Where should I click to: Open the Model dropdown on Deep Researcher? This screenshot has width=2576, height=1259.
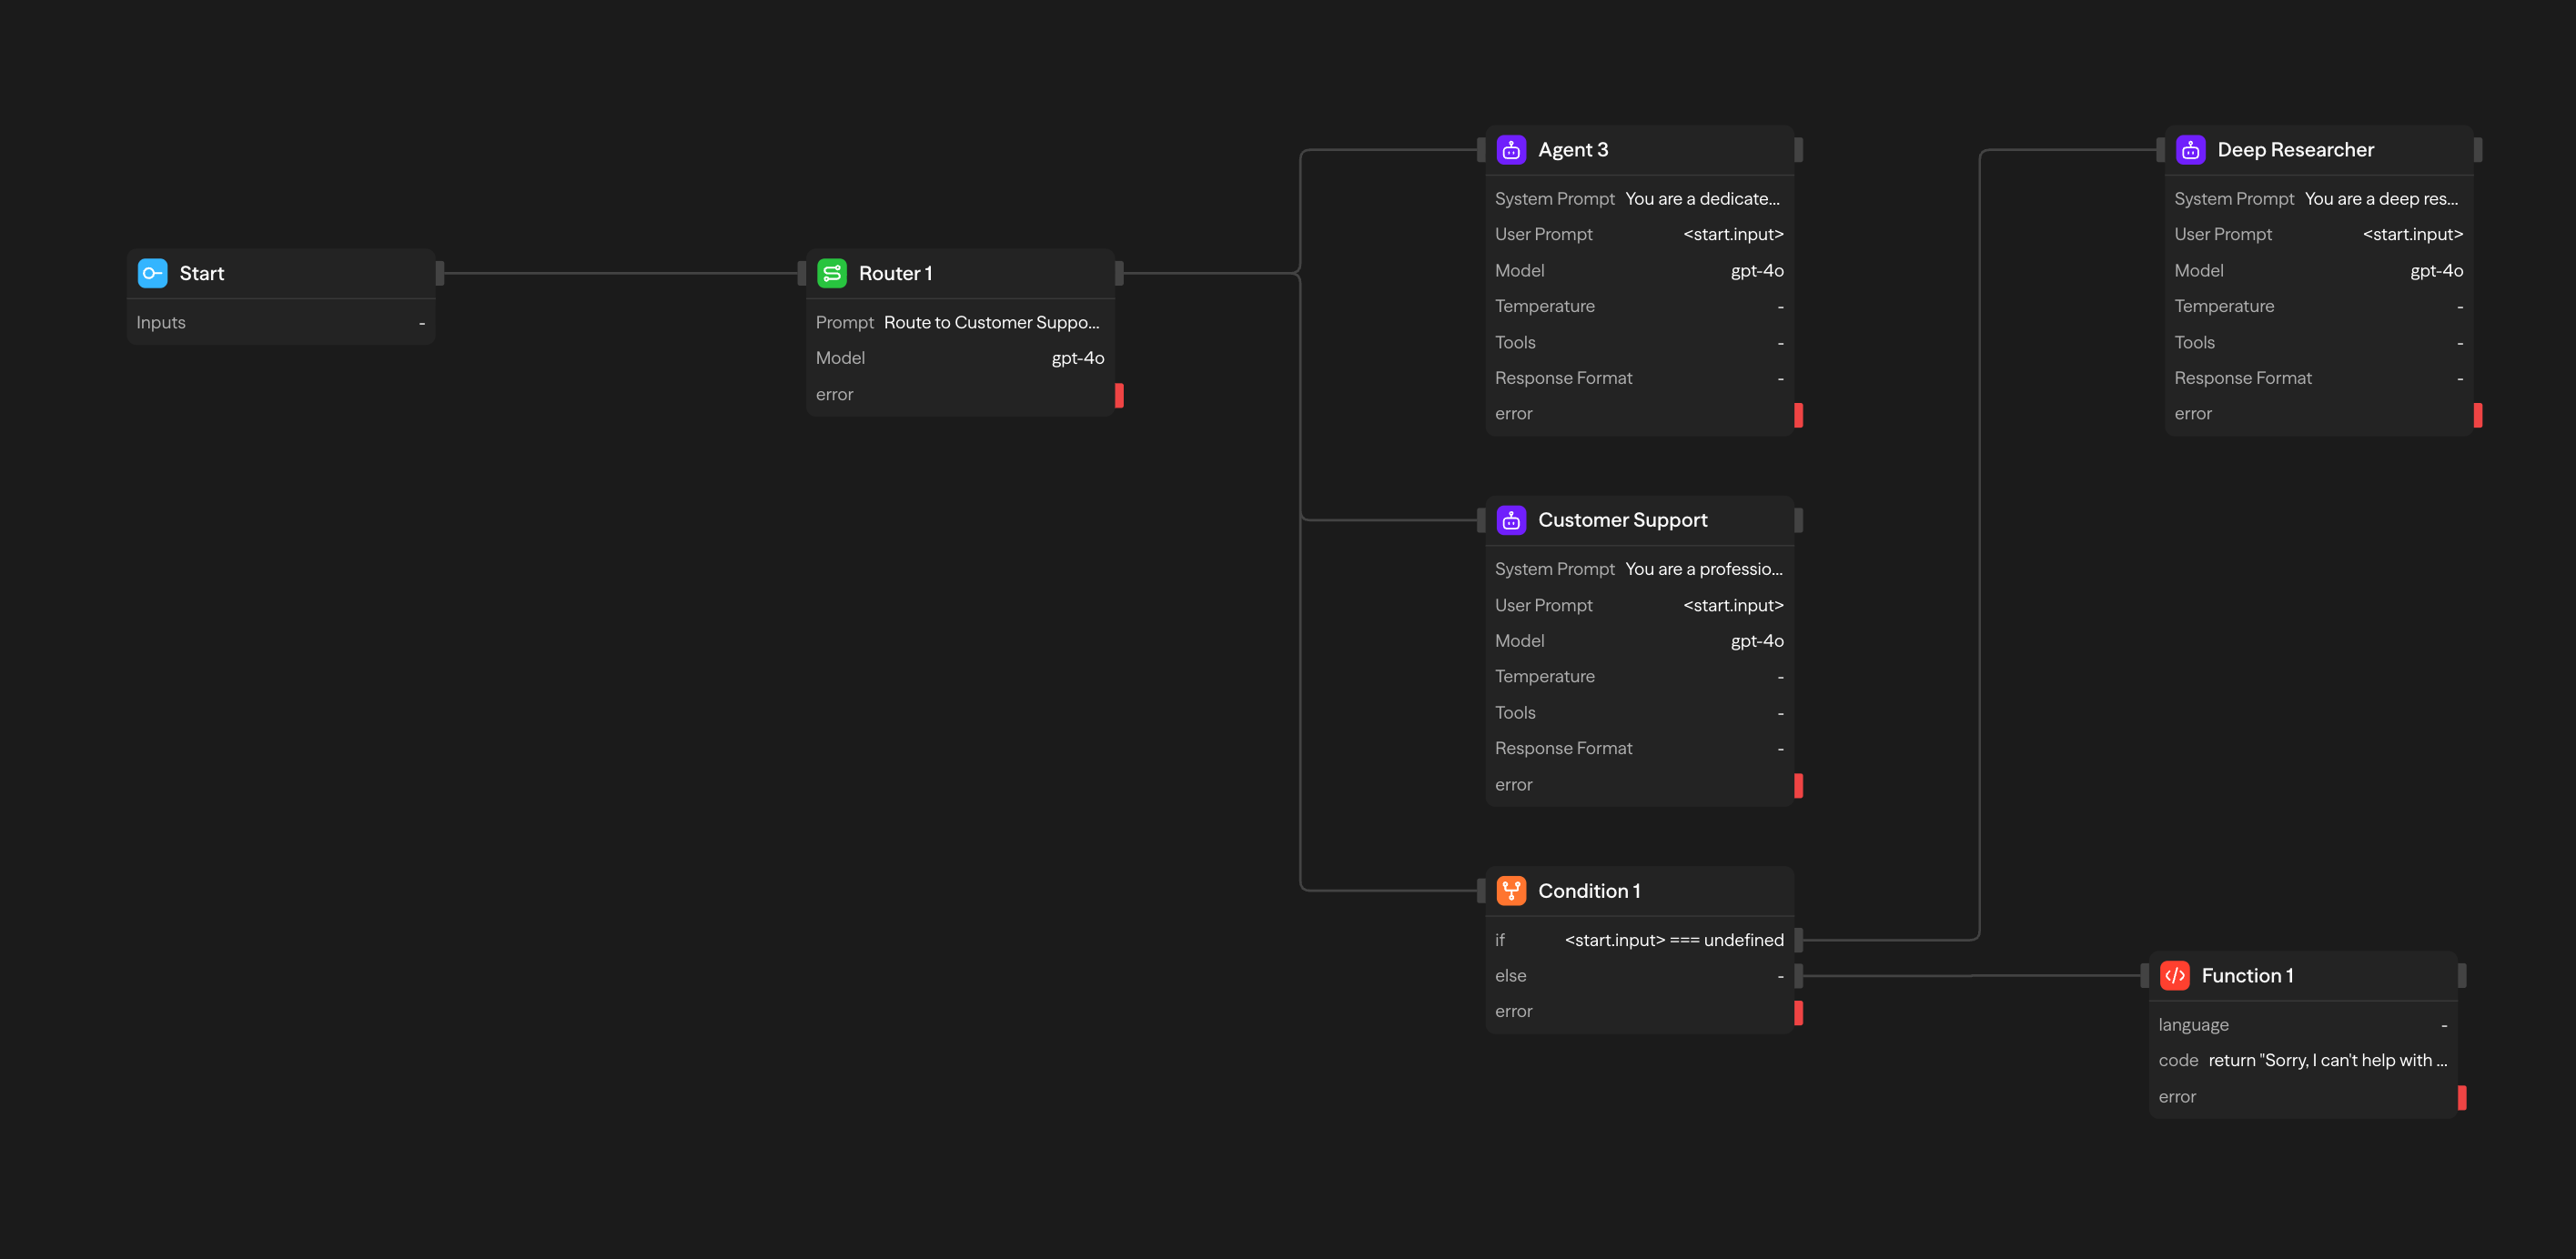(x=2436, y=270)
